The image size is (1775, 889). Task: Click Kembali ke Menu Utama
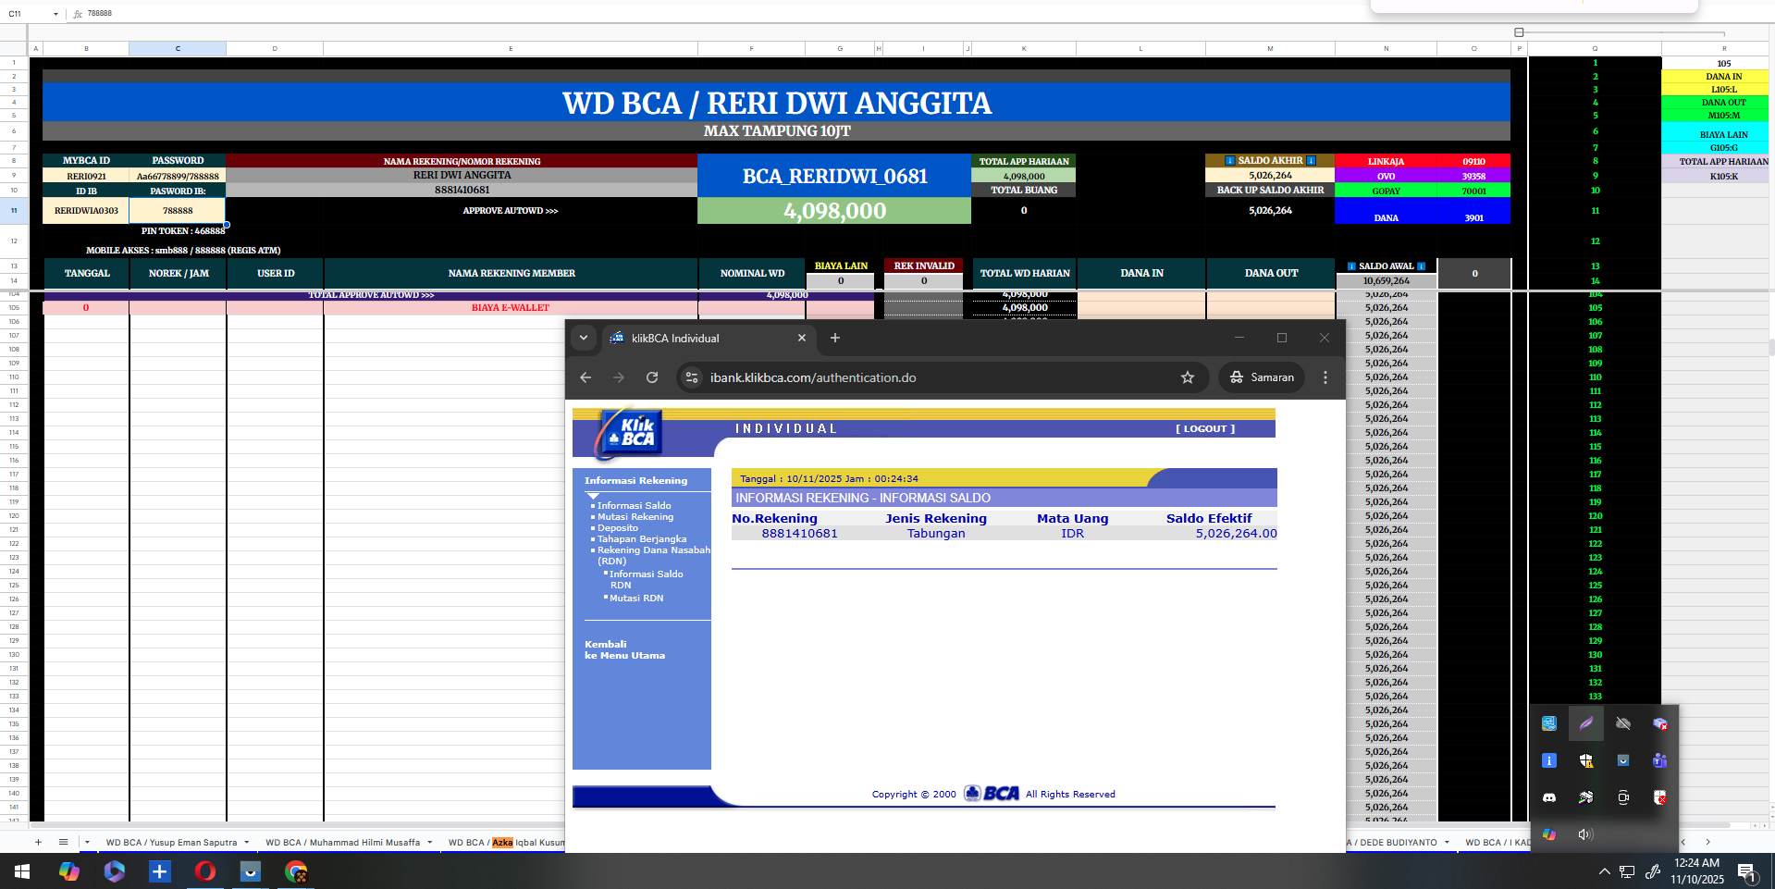(x=624, y=649)
